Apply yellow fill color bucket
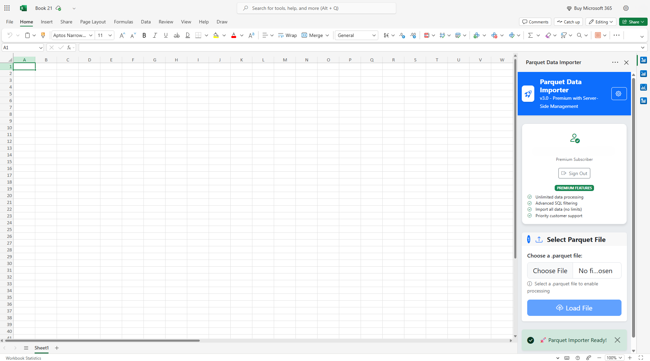The height and width of the screenshot is (361, 650). [x=216, y=35]
